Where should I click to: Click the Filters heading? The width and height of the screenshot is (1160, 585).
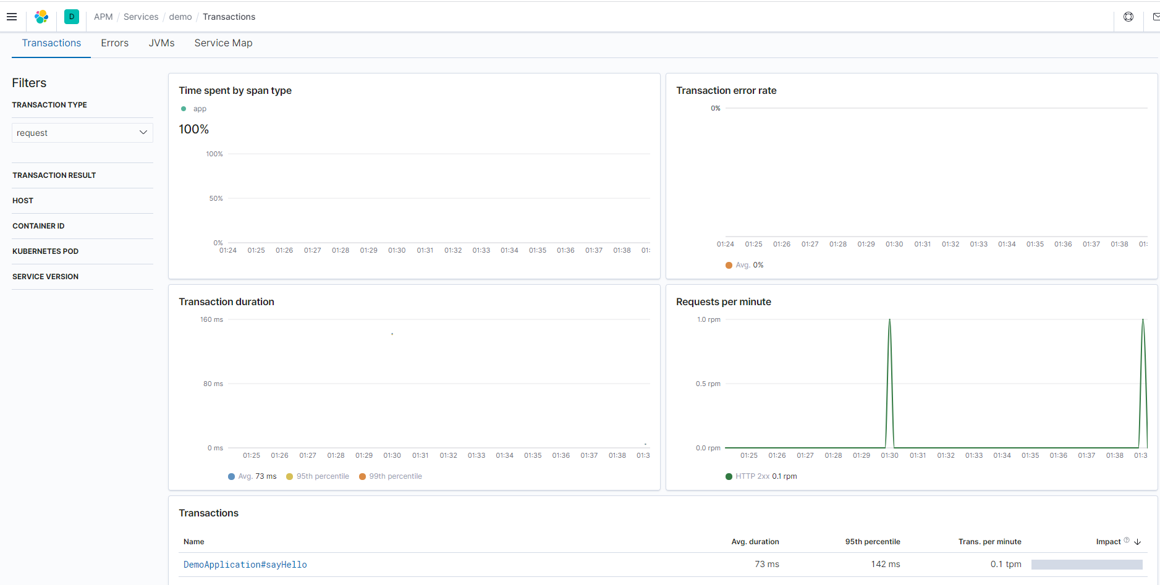point(29,83)
